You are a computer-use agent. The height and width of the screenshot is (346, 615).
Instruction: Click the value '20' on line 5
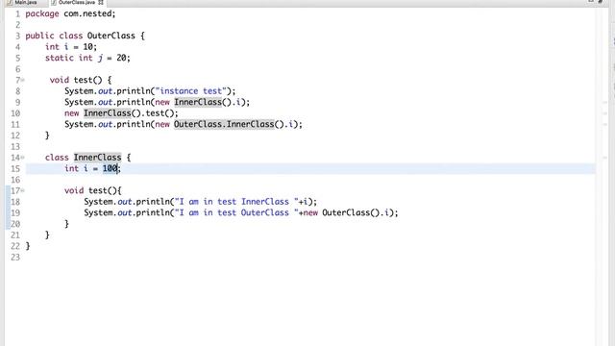[x=122, y=58]
